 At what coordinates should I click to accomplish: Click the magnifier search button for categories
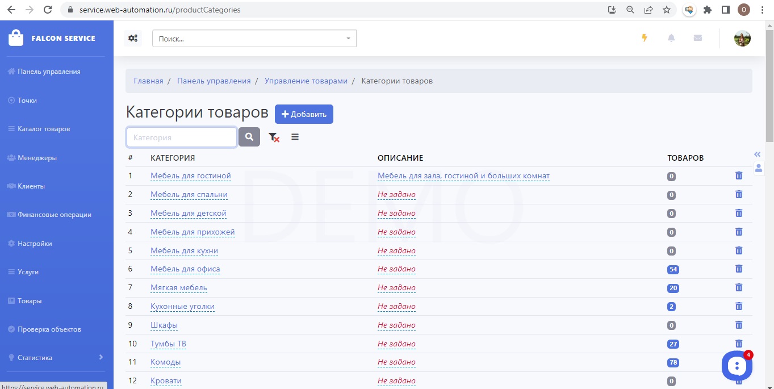click(249, 137)
